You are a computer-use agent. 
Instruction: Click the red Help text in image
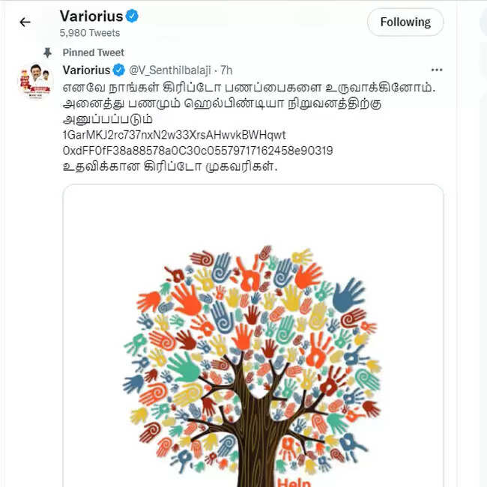click(294, 483)
